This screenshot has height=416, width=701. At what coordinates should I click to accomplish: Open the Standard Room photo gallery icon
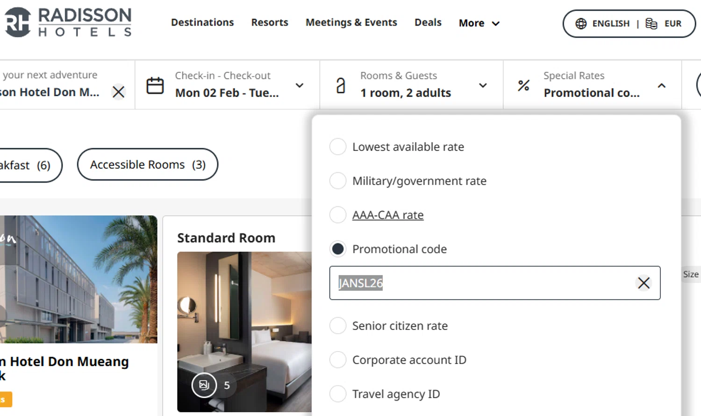204,385
